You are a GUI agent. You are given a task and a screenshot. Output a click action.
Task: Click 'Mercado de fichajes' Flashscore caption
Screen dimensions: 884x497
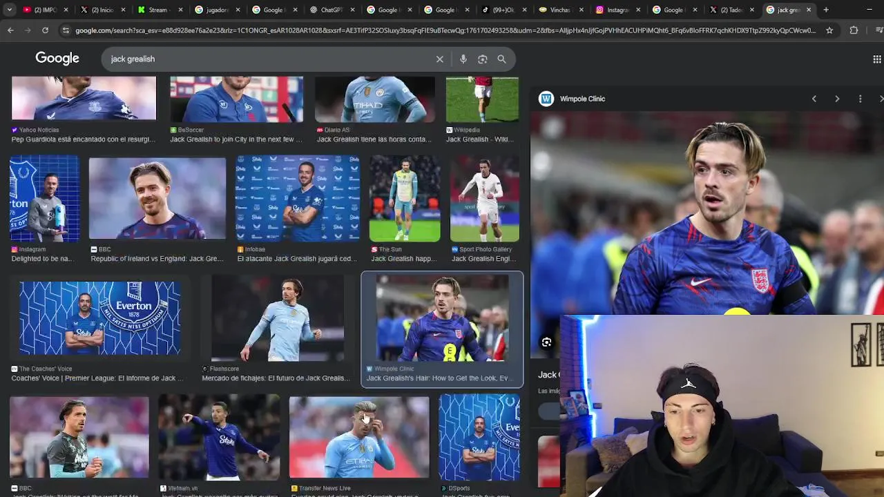pos(276,378)
